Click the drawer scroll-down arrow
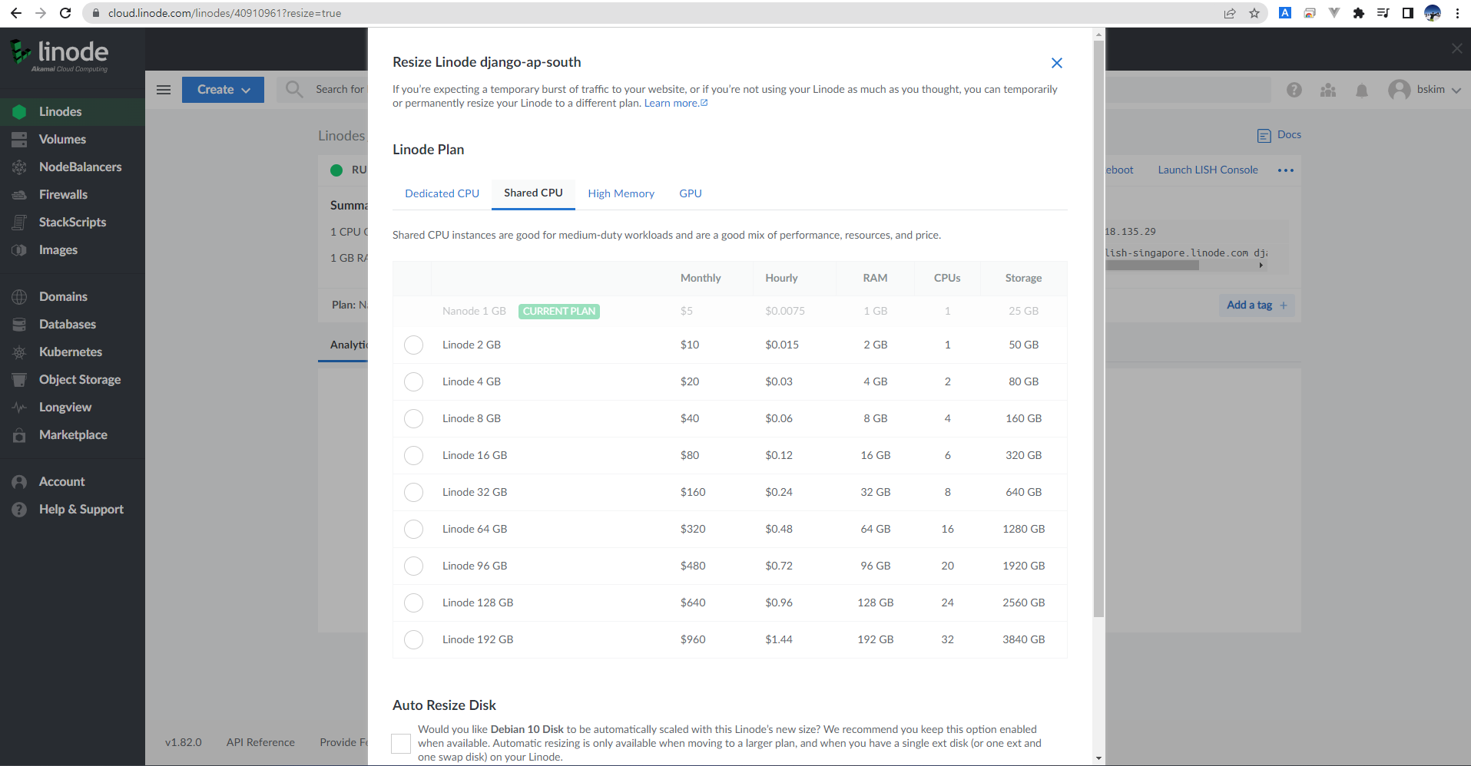Image resolution: width=1471 pixels, height=766 pixels. click(1098, 758)
